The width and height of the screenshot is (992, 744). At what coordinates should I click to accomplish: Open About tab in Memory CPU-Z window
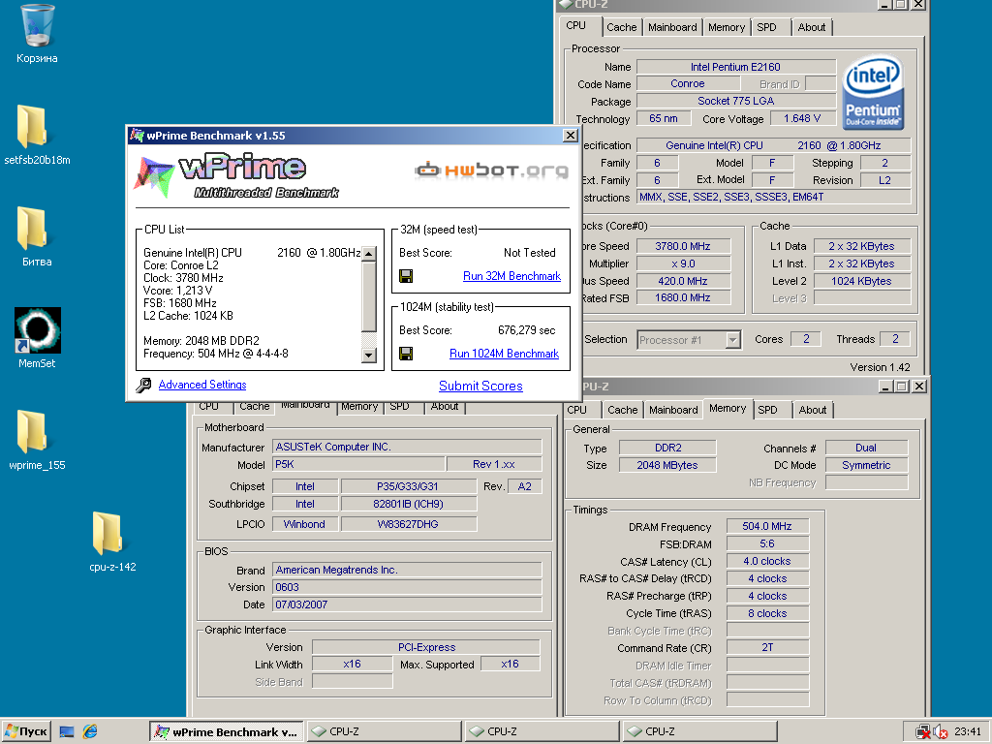click(813, 410)
